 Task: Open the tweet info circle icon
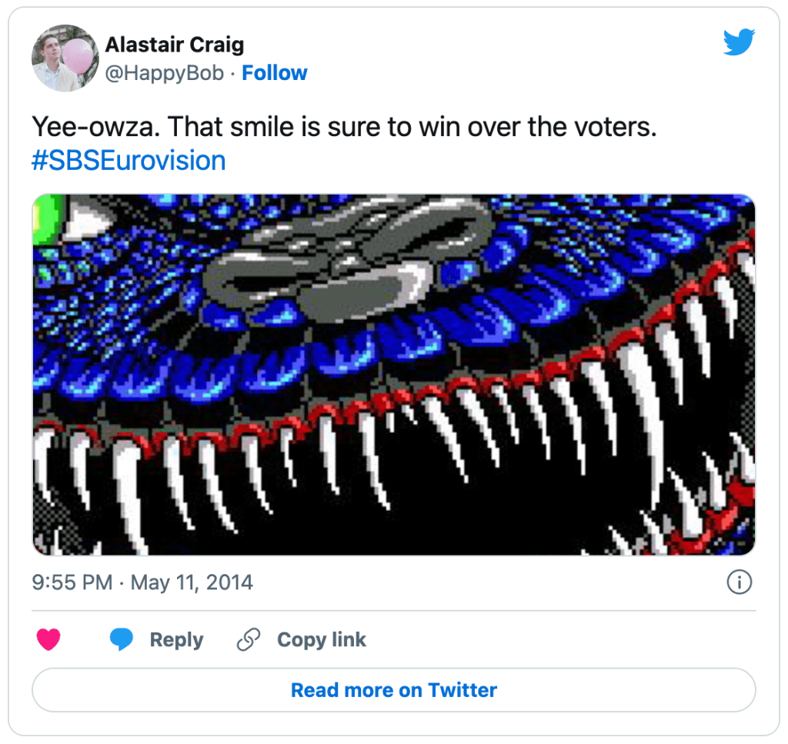(x=739, y=582)
